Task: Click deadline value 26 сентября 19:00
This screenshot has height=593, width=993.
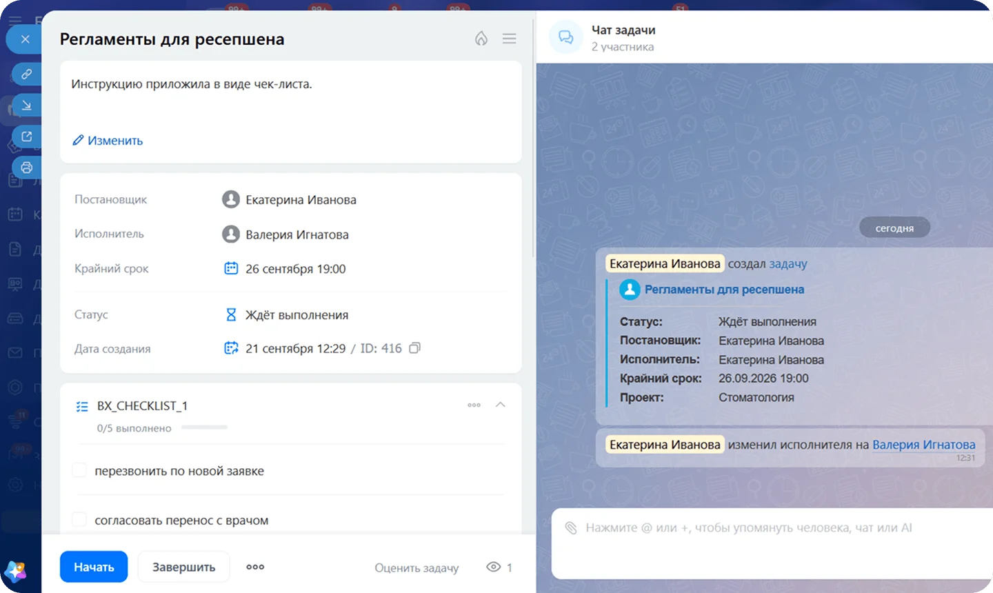Action: click(x=296, y=269)
